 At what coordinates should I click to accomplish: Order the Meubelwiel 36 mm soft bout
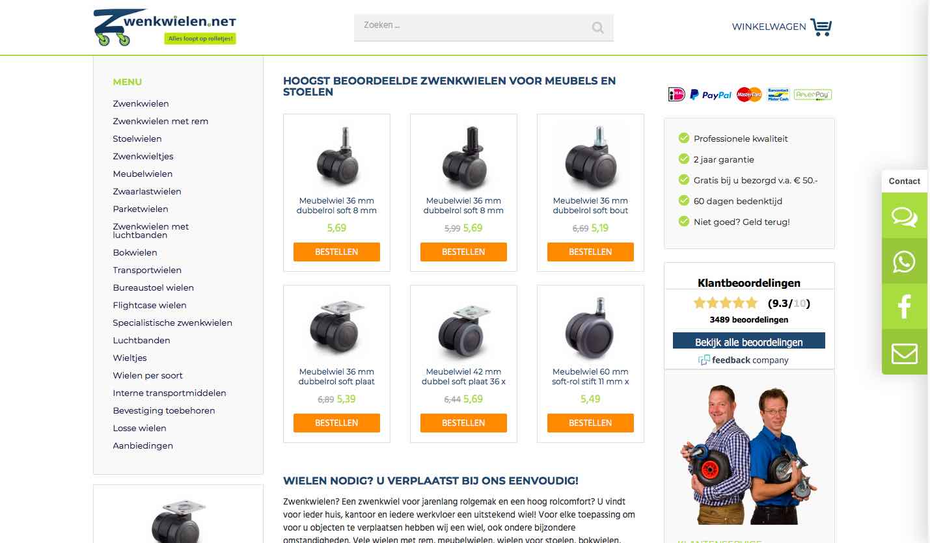click(590, 252)
